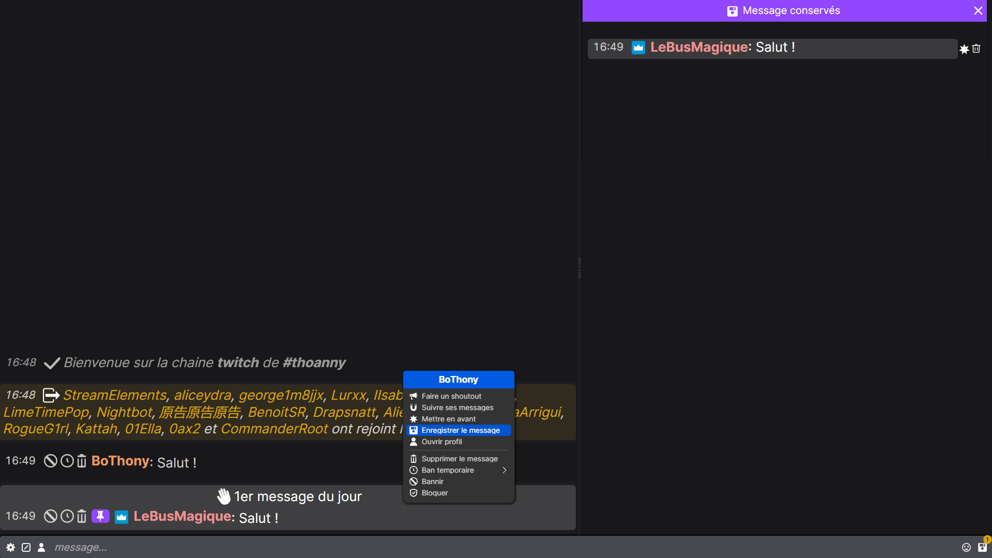Viewport: 992px width, 558px height.
Task: Click the 16:49 timestamp on BoThony's message
Action: [x=21, y=461]
